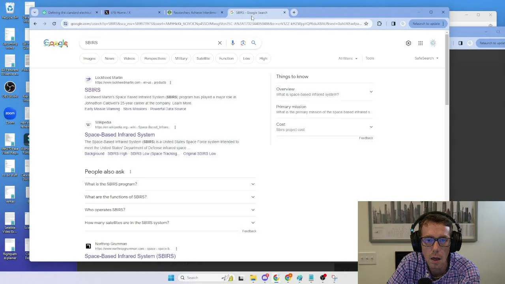Image resolution: width=505 pixels, height=284 pixels.
Task: Click the Google logo
Action: (56, 43)
